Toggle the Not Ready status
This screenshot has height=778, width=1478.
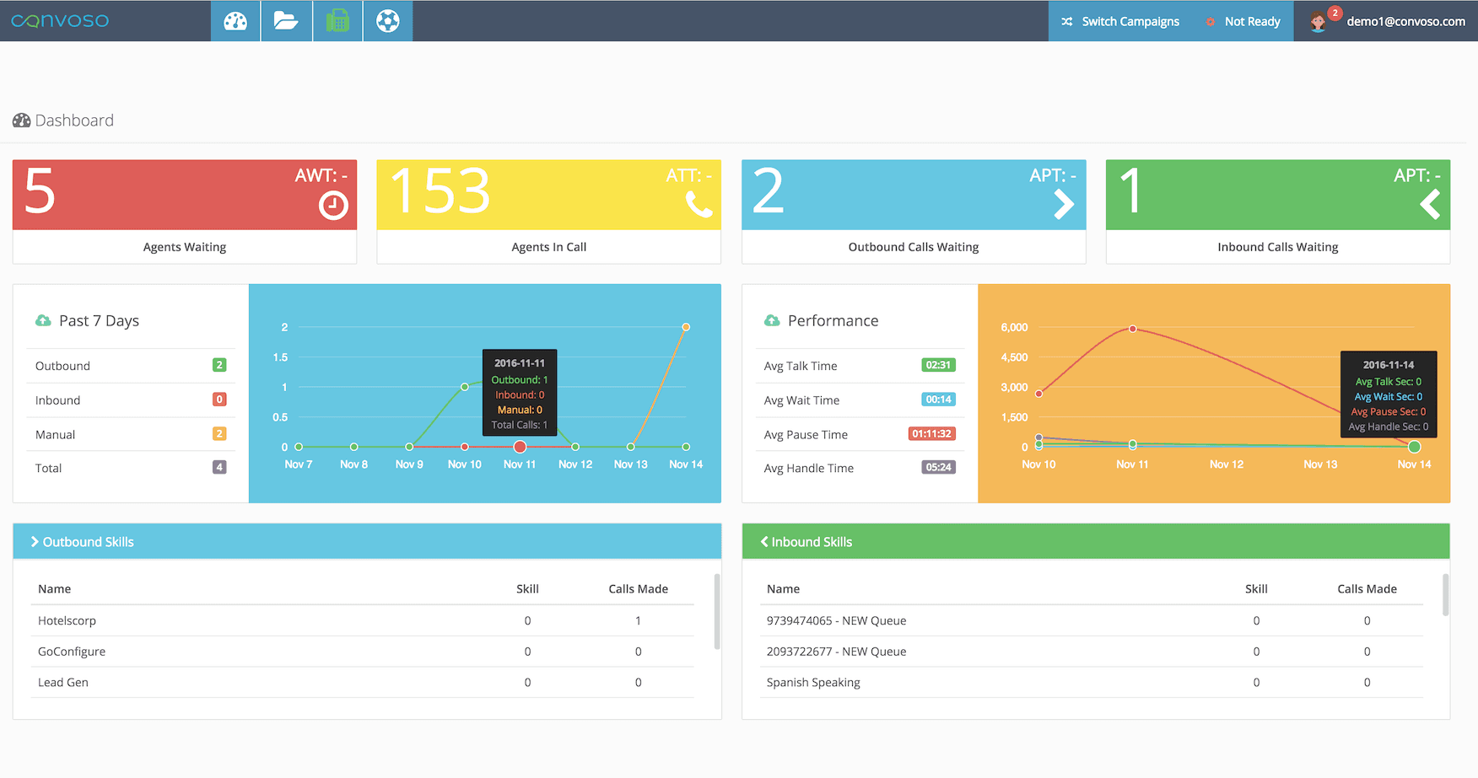(x=1243, y=21)
